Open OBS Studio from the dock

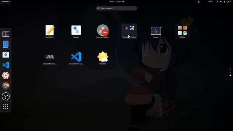click(x=6, y=96)
